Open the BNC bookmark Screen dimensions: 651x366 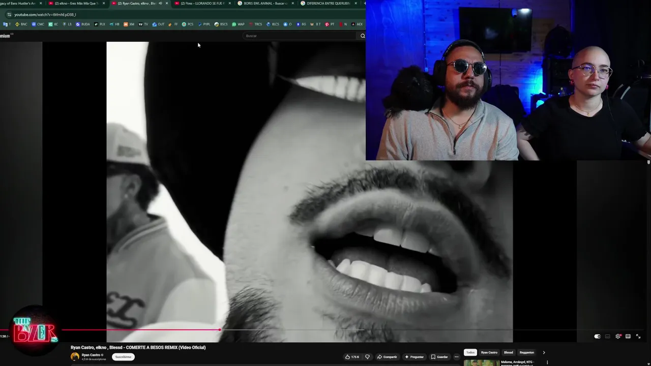[x=21, y=24]
